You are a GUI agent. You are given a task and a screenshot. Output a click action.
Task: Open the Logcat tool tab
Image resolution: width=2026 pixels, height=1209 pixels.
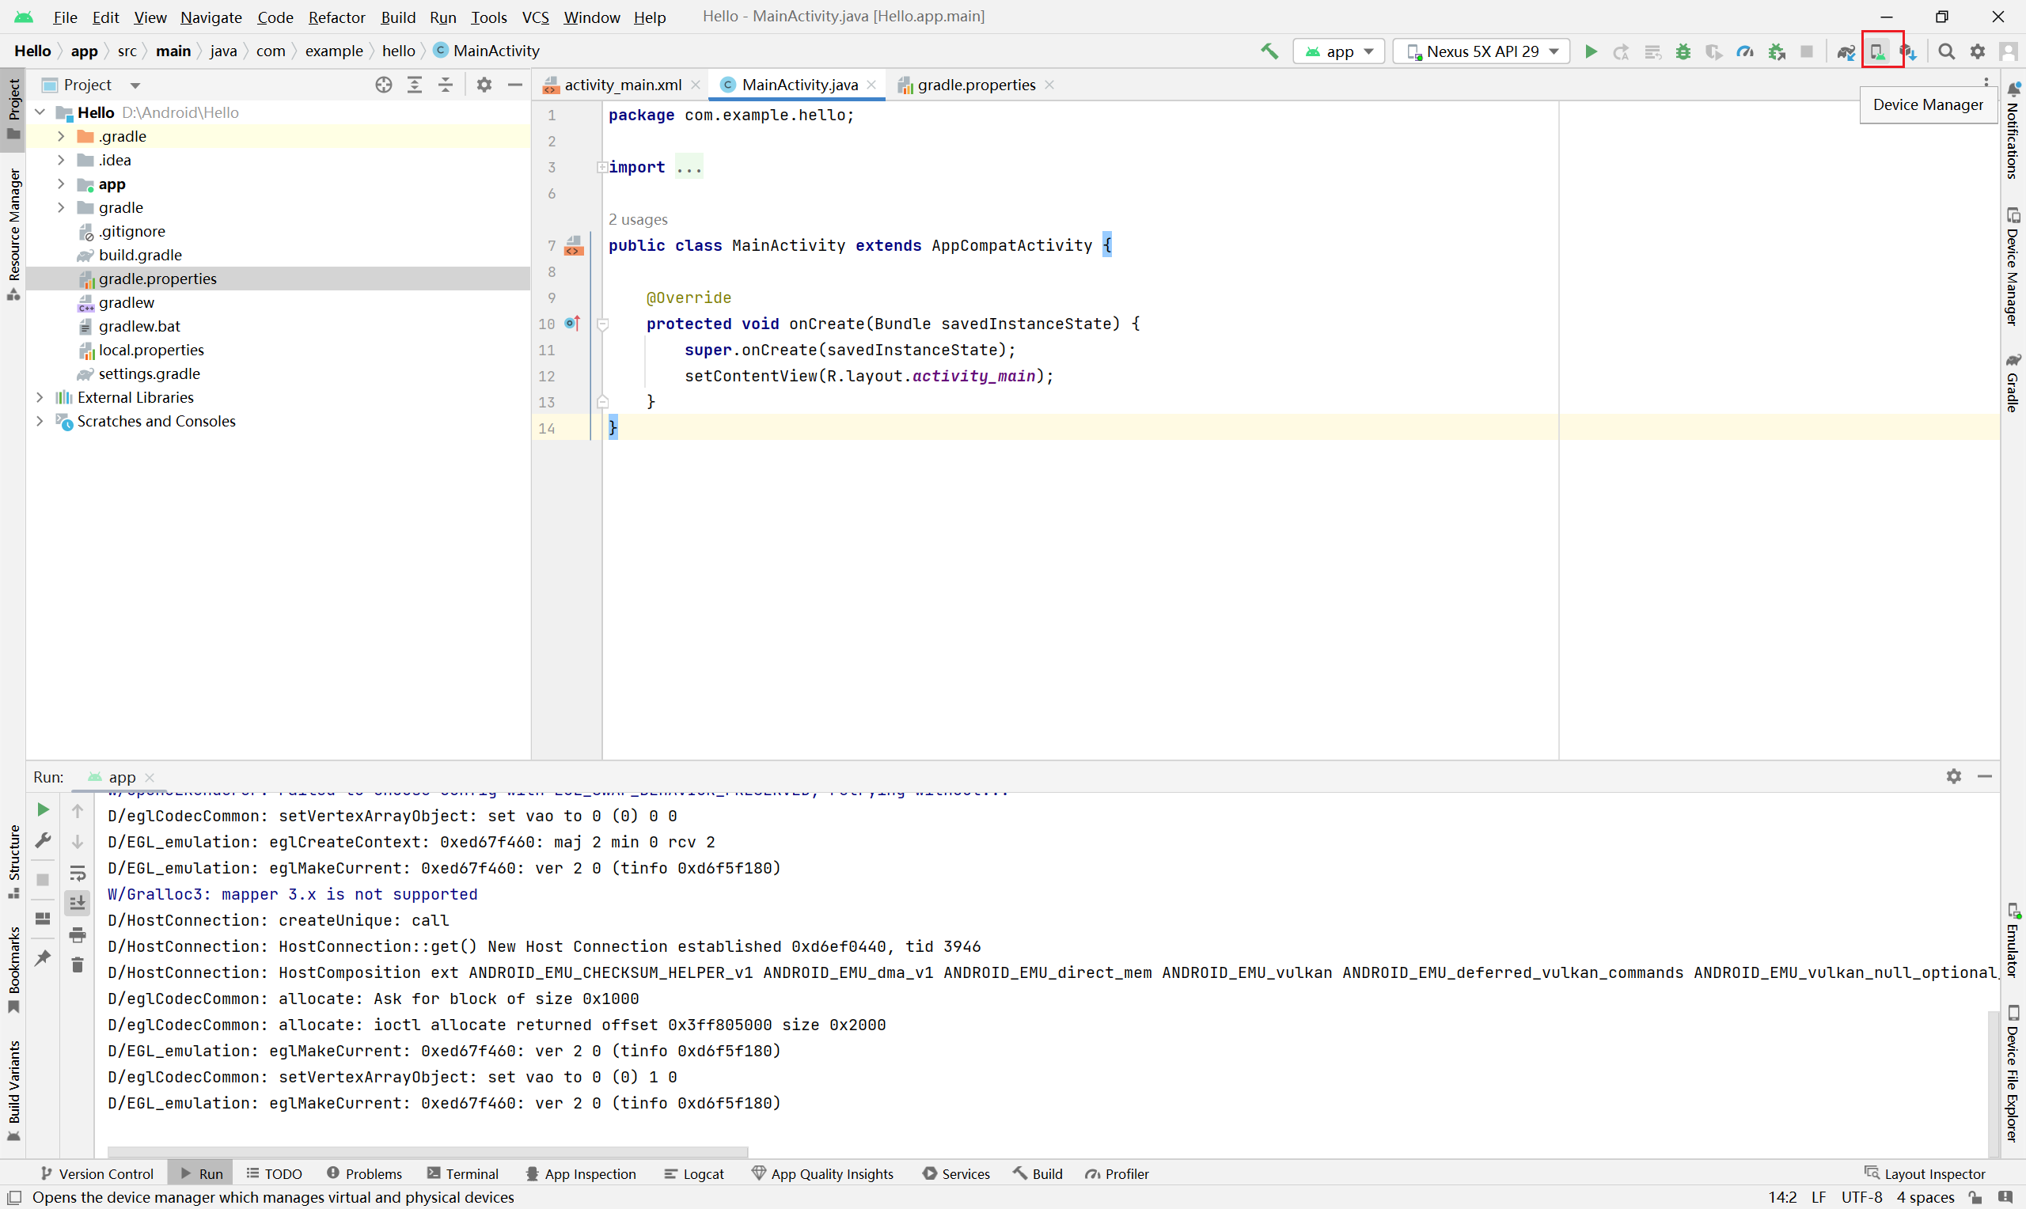(x=694, y=1174)
